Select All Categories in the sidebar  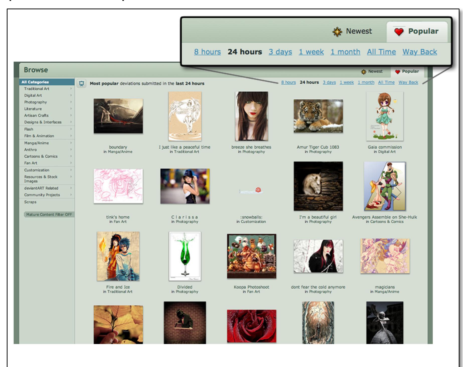(x=35, y=82)
